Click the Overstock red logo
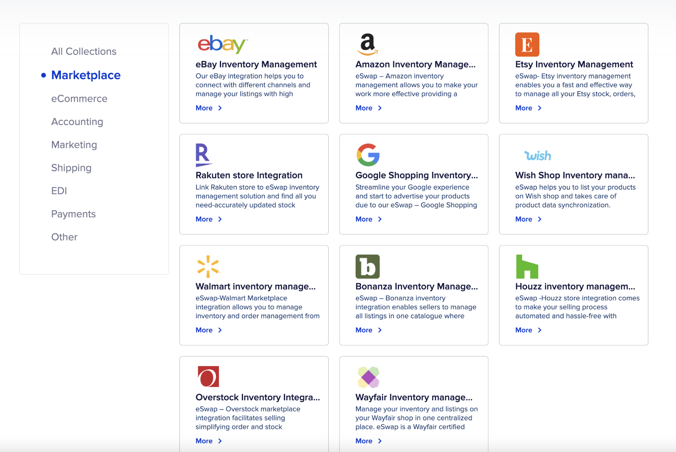This screenshot has height=452, width=676. 208,376
